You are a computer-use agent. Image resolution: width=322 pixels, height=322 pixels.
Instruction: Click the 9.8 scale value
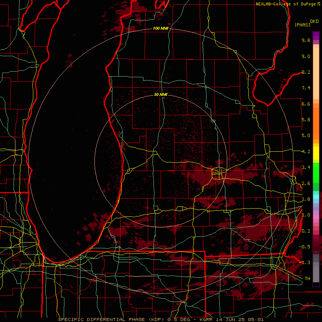(306, 40)
